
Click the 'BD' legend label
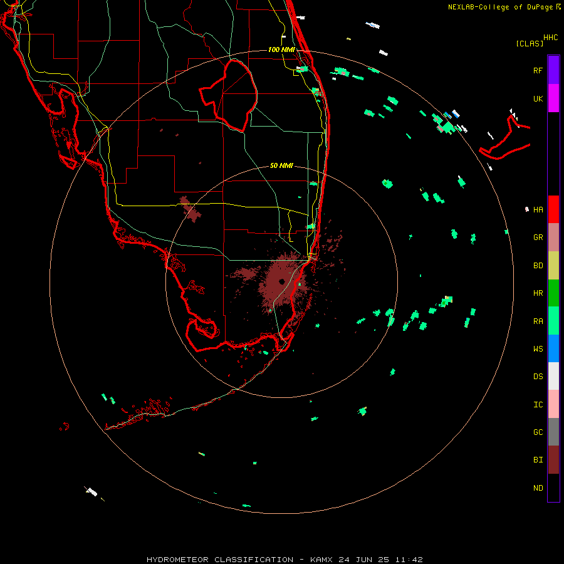pyautogui.click(x=538, y=266)
